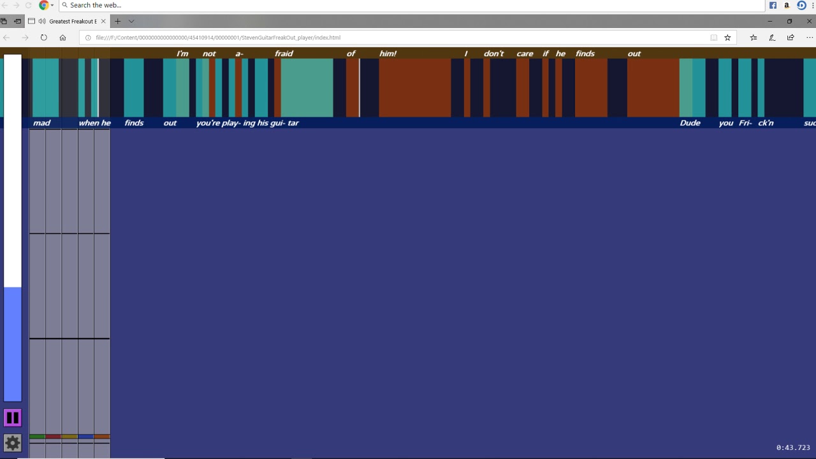Open a new browser tab

[117, 21]
